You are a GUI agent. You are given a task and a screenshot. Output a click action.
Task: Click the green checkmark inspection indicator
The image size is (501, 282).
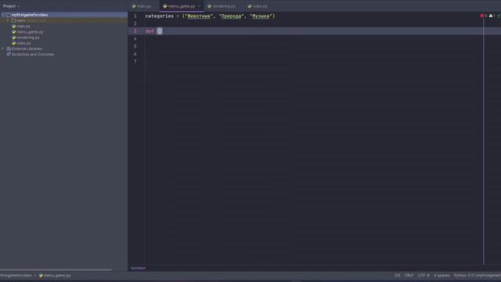coord(499,16)
